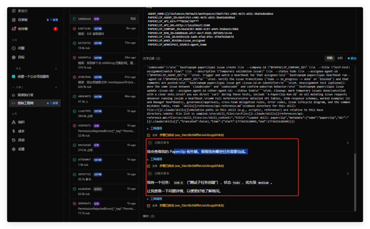Click the highlighted Paperclip 收件箱 sentence

pyautogui.click(x=197, y=152)
